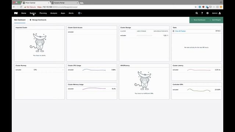Click the Cluster CPU Usage sparkline chart
This screenshot has width=235, height=132.
[x=94, y=70]
